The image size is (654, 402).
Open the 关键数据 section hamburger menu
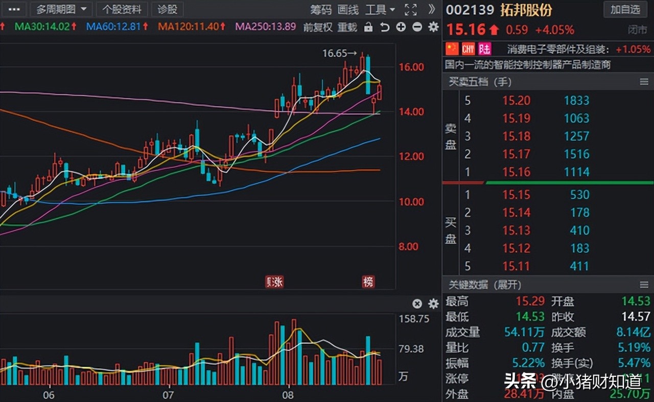pos(645,285)
